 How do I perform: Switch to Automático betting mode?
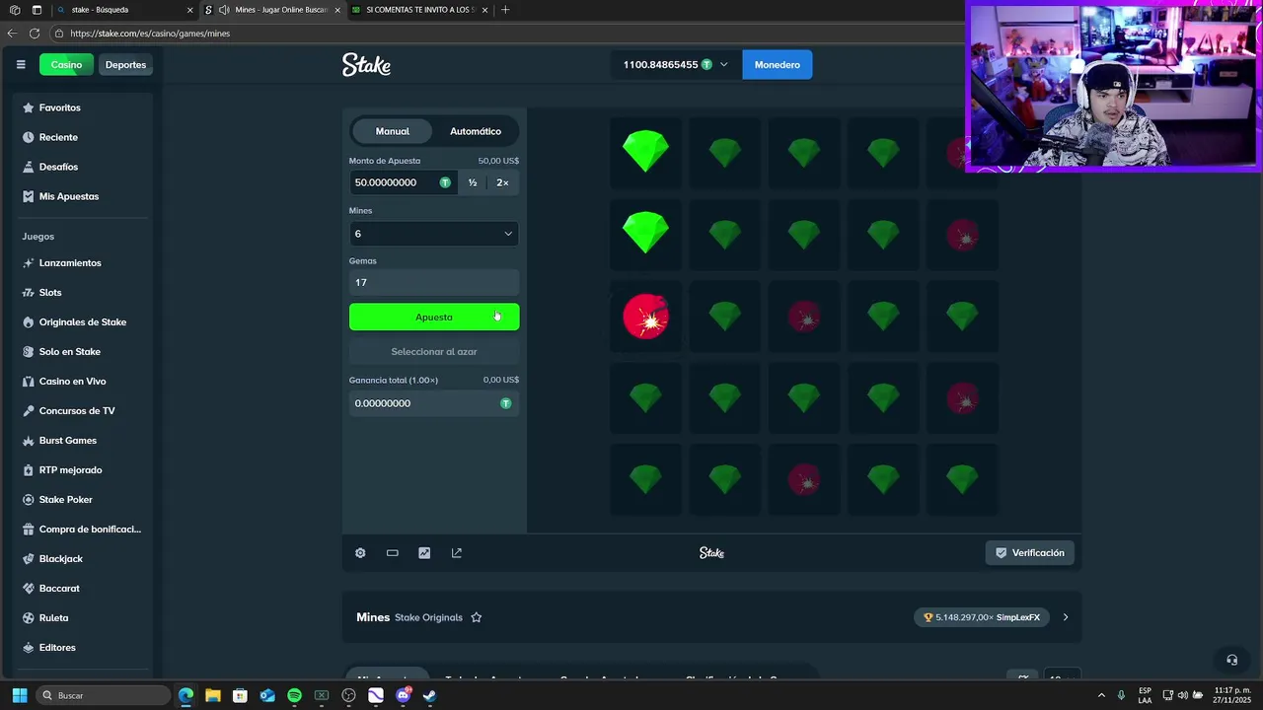tap(476, 131)
